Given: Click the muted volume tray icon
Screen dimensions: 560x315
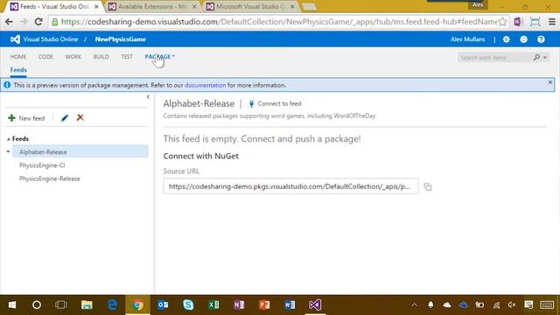Looking at the screenshot, I should tap(511, 305).
